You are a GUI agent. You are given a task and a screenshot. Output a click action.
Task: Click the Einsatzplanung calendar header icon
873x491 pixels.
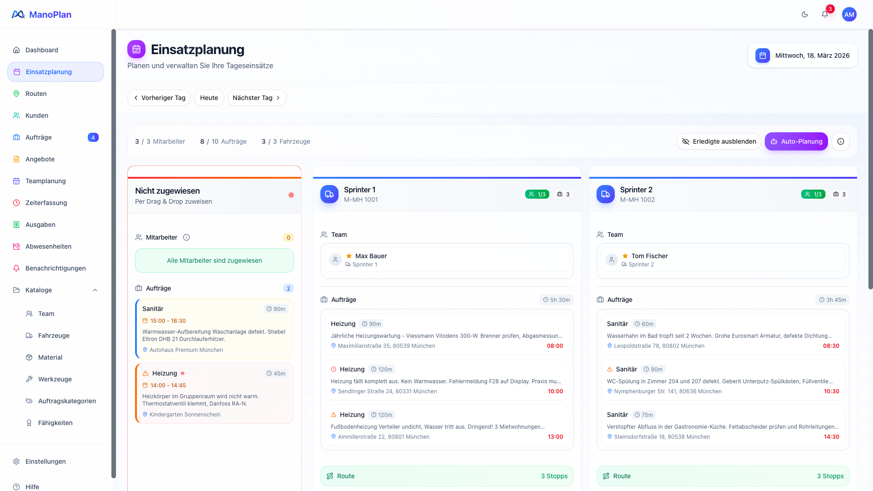click(136, 49)
